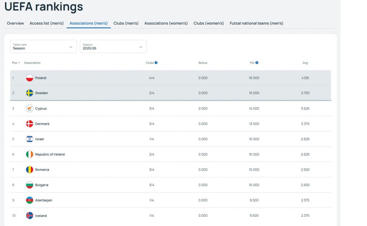The width and height of the screenshot is (367, 226).
Task: Click Iceland's 0.000 bonus value
Action: [203, 216]
